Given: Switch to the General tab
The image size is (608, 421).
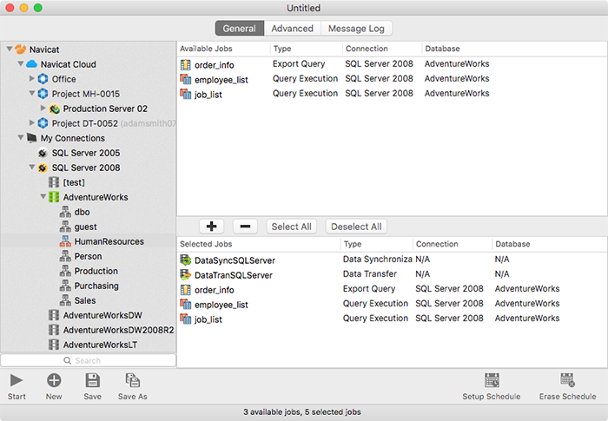Looking at the screenshot, I should coord(239,29).
